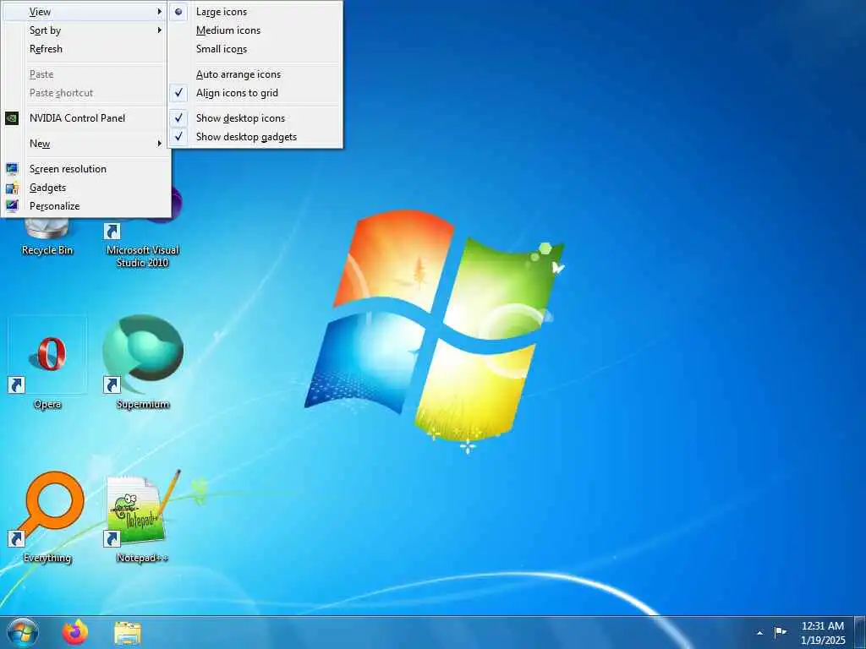Click the Personalize menu icon
The width and height of the screenshot is (866, 649).
[x=12, y=206]
